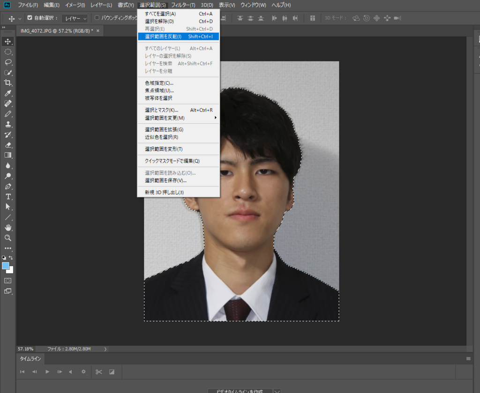Expand the collapsed toolbox double arrows
Screen dimensions: 480x393
[4, 28]
